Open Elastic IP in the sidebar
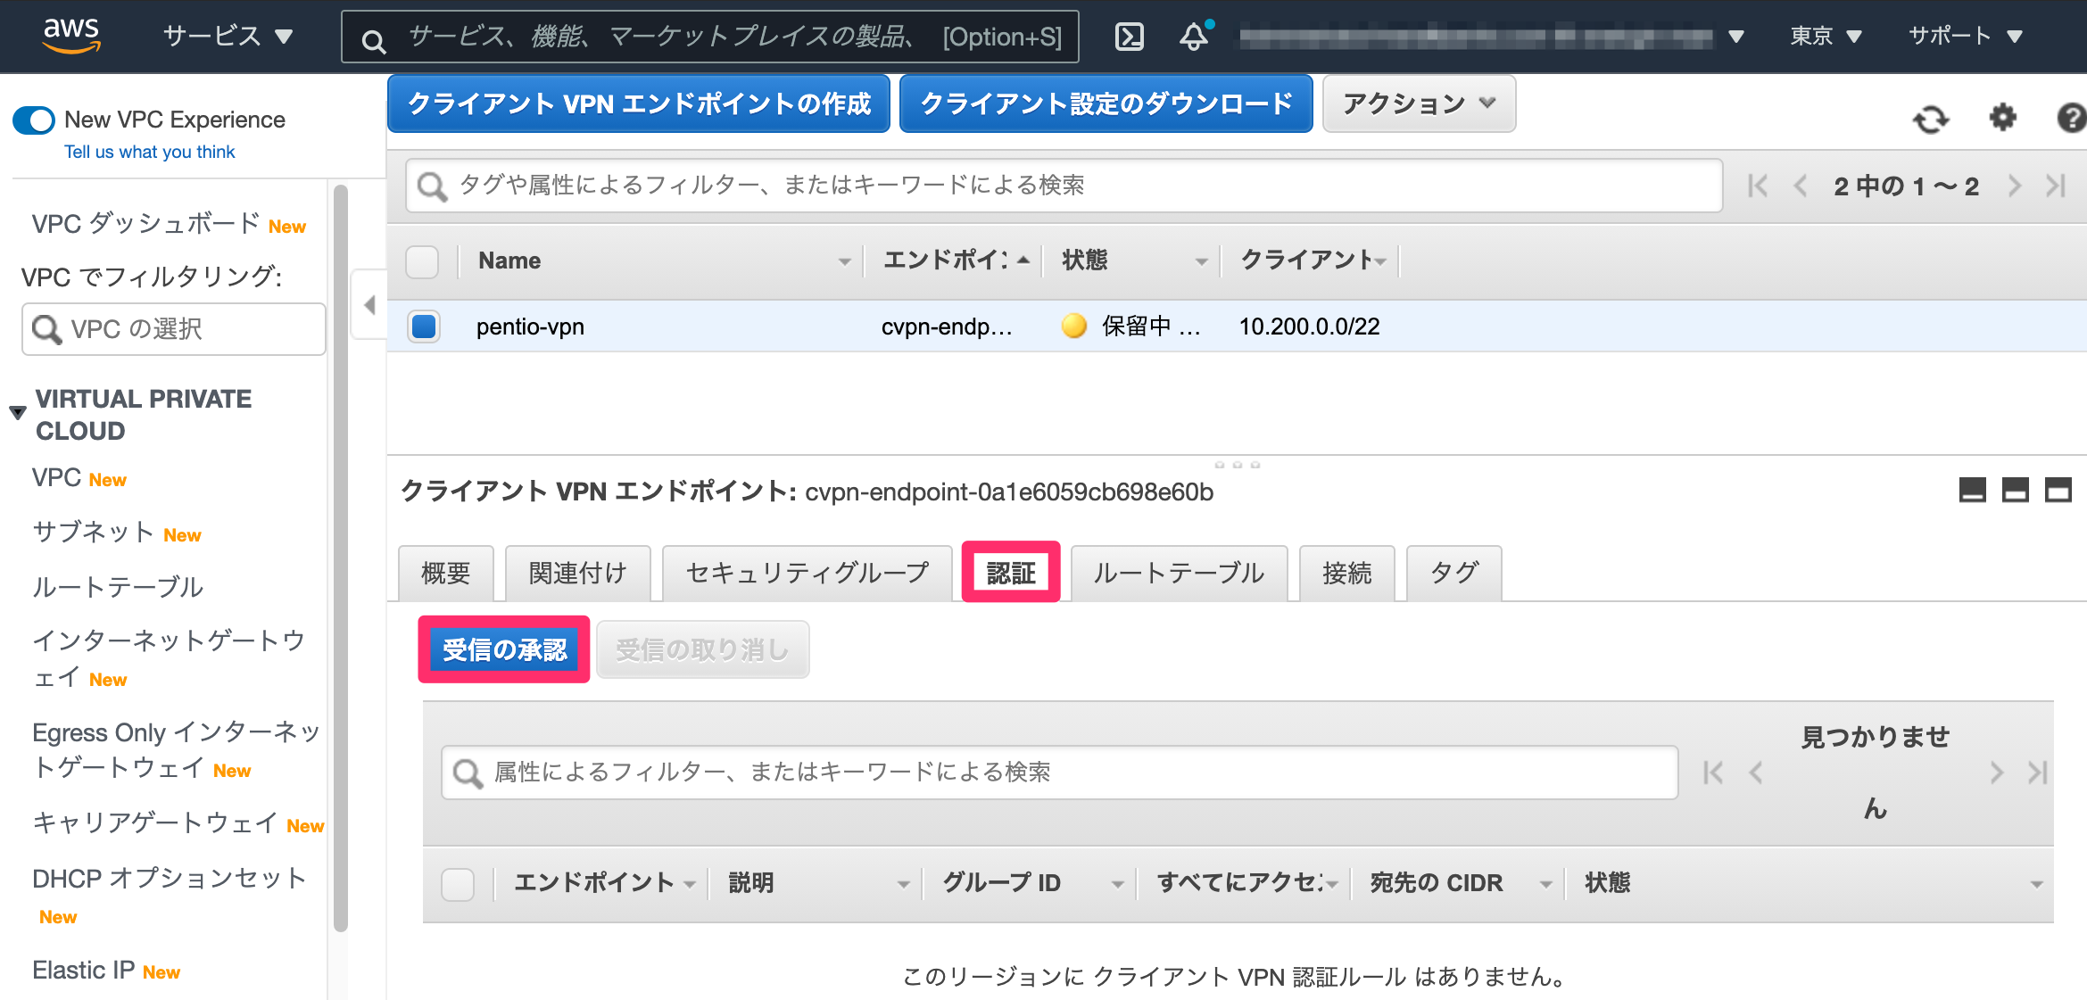 pos(83,971)
